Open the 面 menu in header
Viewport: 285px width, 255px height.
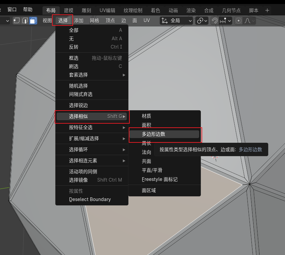click(135, 20)
